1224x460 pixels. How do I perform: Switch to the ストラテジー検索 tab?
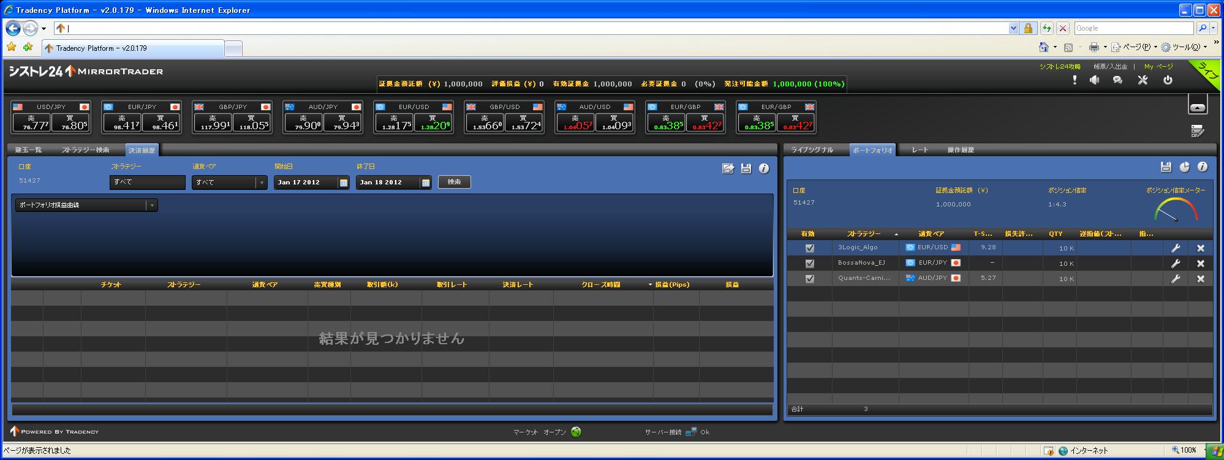click(x=85, y=150)
